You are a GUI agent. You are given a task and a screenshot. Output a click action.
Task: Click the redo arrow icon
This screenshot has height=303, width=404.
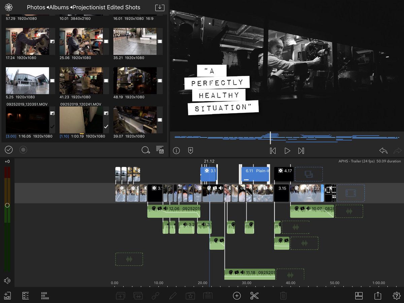398,151
